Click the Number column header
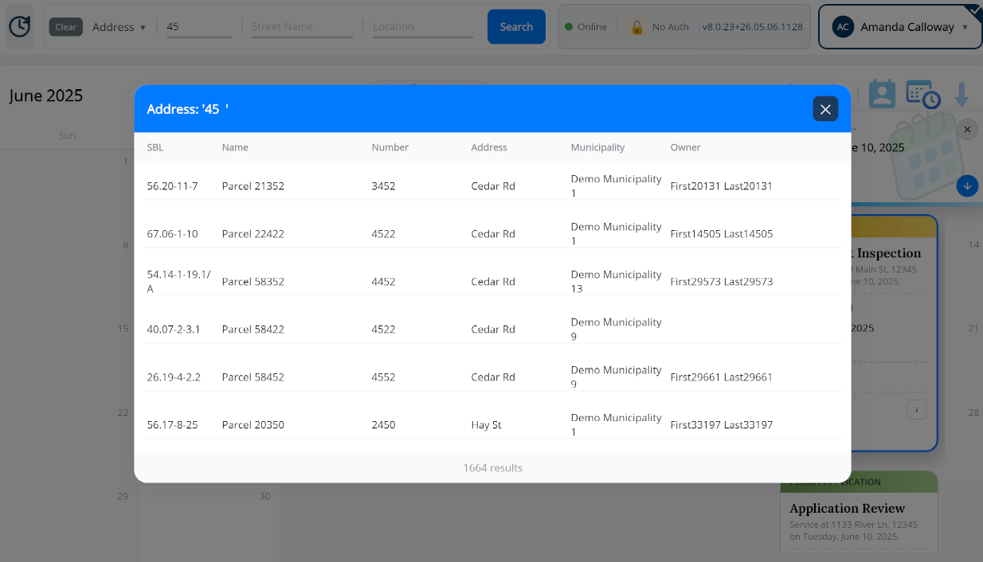 (x=390, y=147)
